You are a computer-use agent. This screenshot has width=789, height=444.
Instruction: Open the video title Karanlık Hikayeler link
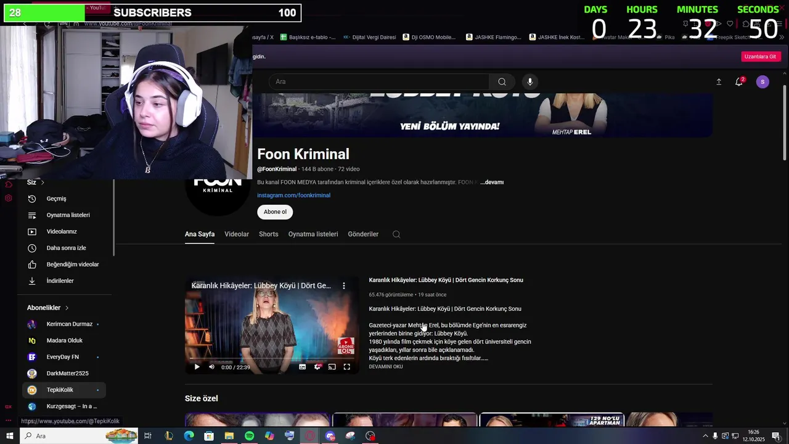446,280
